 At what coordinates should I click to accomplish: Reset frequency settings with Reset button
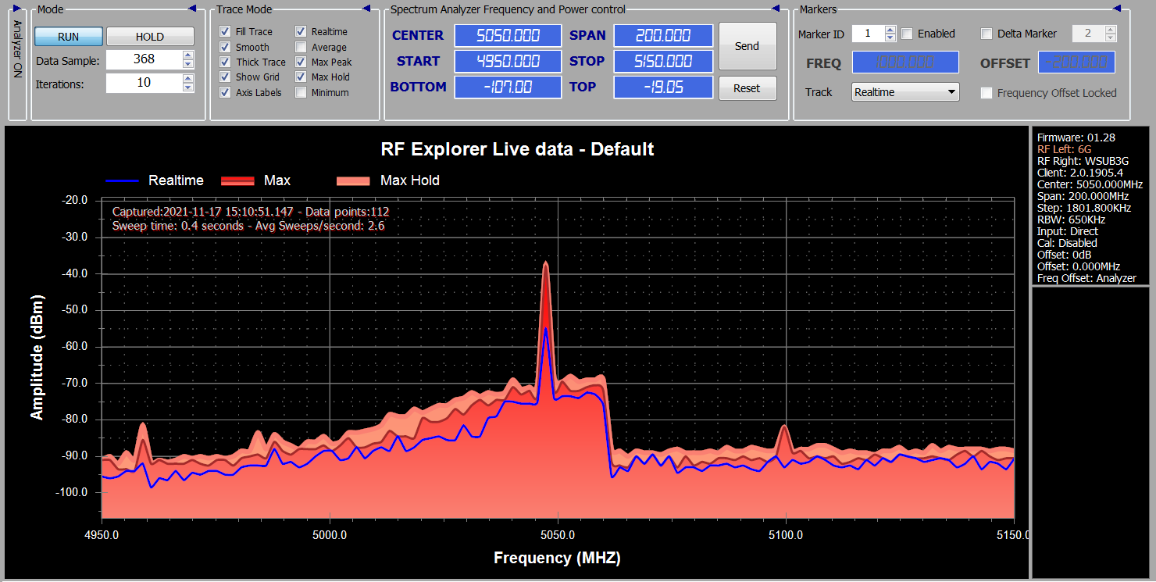[x=747, y=88]
